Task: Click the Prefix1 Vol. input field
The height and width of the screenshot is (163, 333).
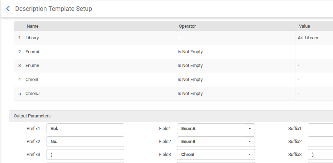Action: point(85,129)
